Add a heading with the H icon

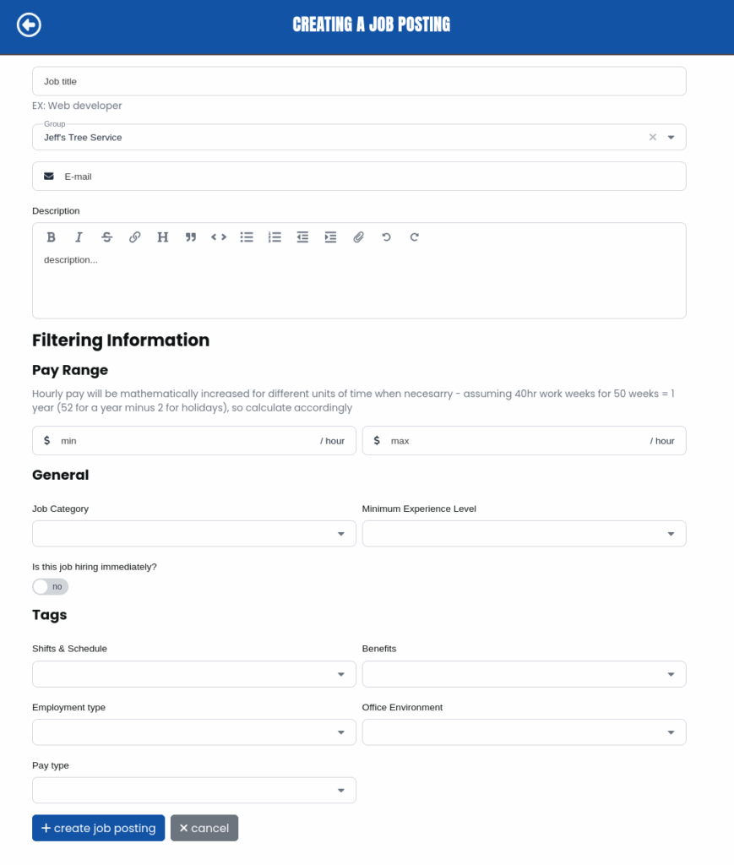coord(162,237)
